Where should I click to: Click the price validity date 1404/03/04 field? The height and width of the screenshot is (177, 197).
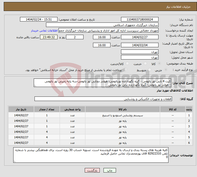139,45
